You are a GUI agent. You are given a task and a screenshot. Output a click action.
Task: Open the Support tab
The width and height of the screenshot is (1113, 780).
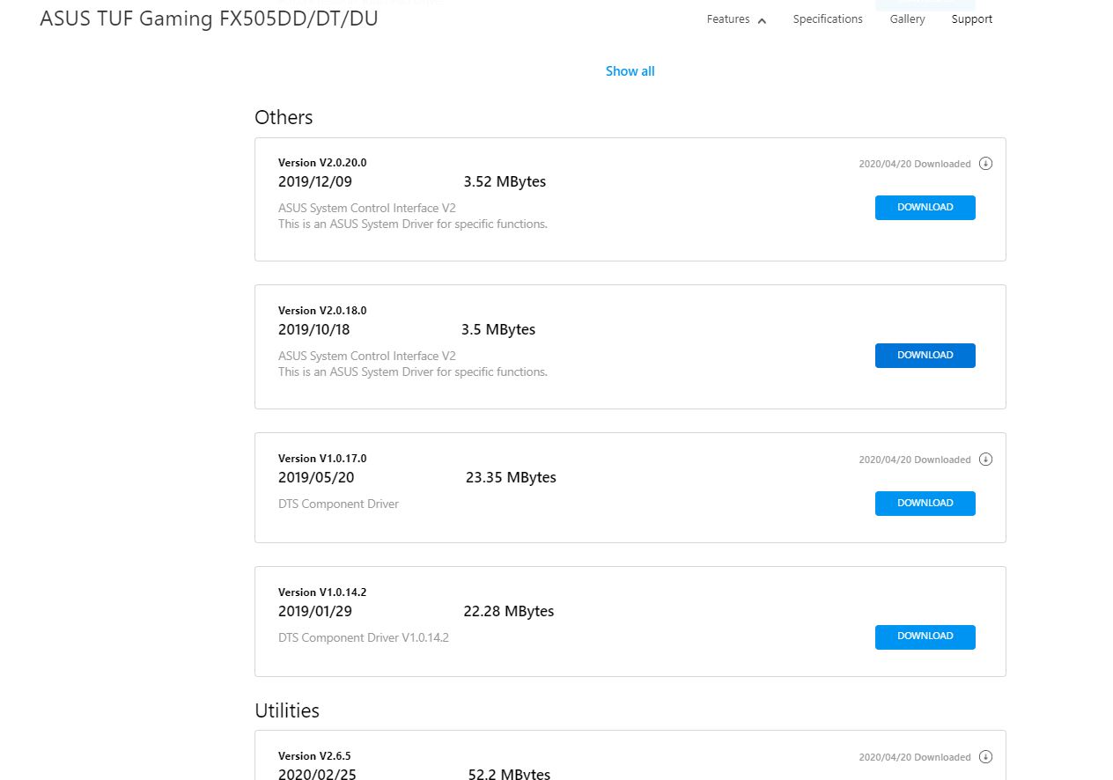(972, 19)
